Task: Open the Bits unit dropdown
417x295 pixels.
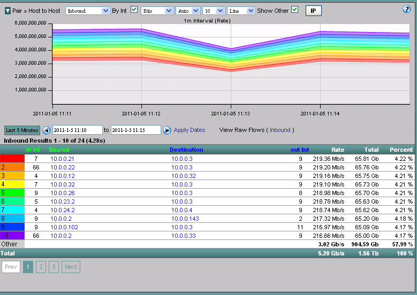Action: [x=157, y=11]
